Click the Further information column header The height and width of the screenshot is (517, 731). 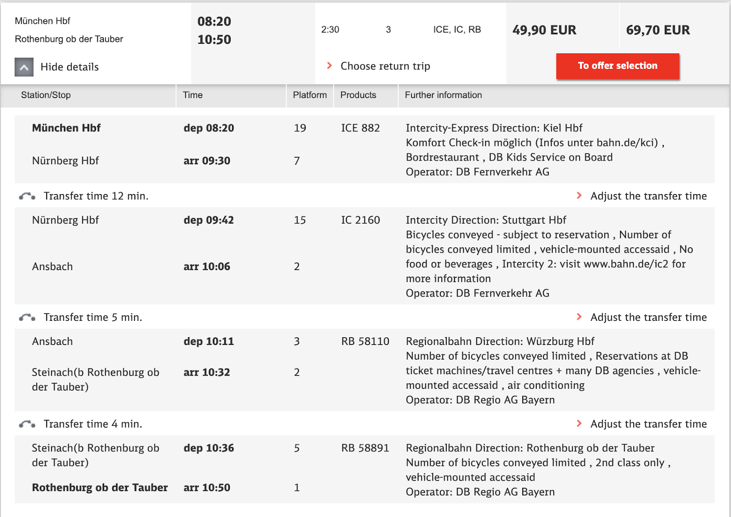(443, 95)
